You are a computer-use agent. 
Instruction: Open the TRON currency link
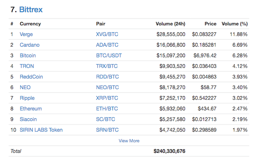27,66
